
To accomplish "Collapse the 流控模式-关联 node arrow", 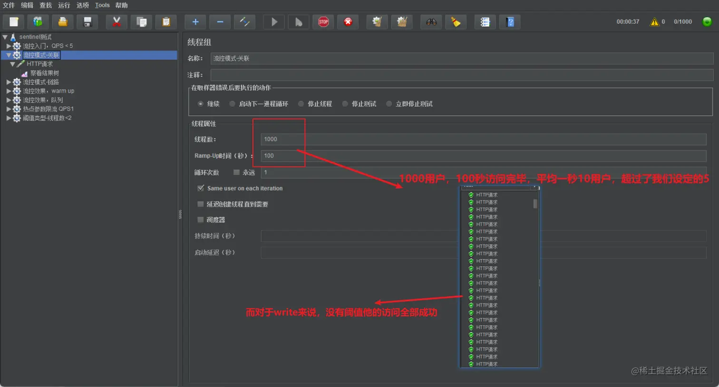I will (x=9, y=55).
